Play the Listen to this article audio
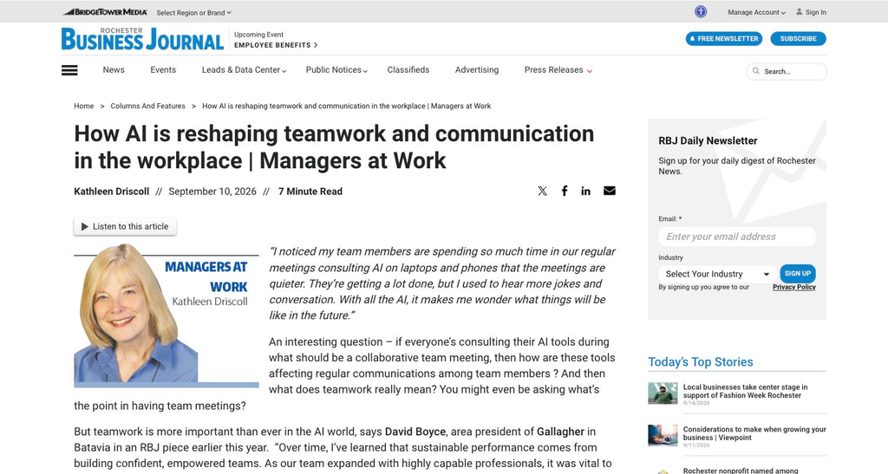888x474 pixels. click(x=125, y=226)
